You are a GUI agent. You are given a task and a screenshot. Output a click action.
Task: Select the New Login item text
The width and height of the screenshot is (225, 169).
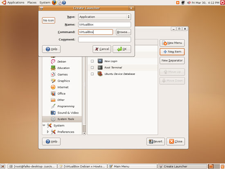(111, 61)
